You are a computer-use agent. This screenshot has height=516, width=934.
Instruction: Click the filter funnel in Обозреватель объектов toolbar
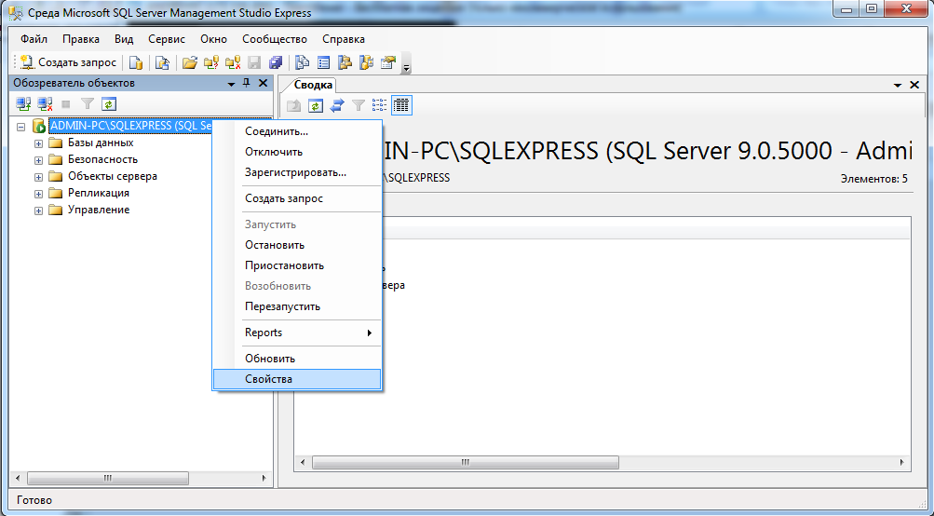[88, 104]
